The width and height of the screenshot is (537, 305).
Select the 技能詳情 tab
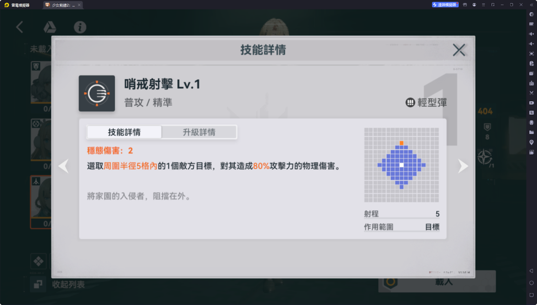[x=124, y=132]
